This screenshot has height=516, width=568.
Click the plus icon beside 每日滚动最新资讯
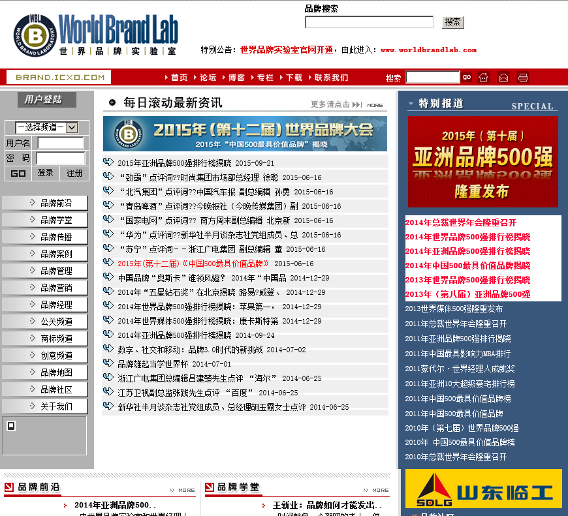112,102
